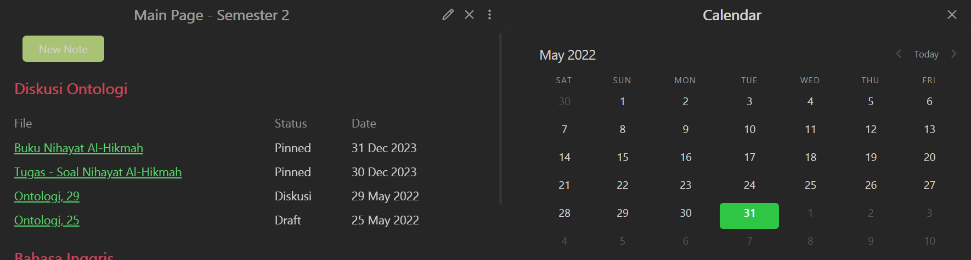Open the Buku Nihayat Al-Hikmah link
The height and width of the screenshot is (260, 971).
tap(78, 148)
